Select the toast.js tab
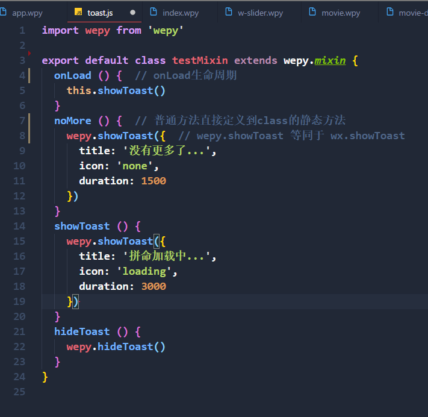 (100, 13)
